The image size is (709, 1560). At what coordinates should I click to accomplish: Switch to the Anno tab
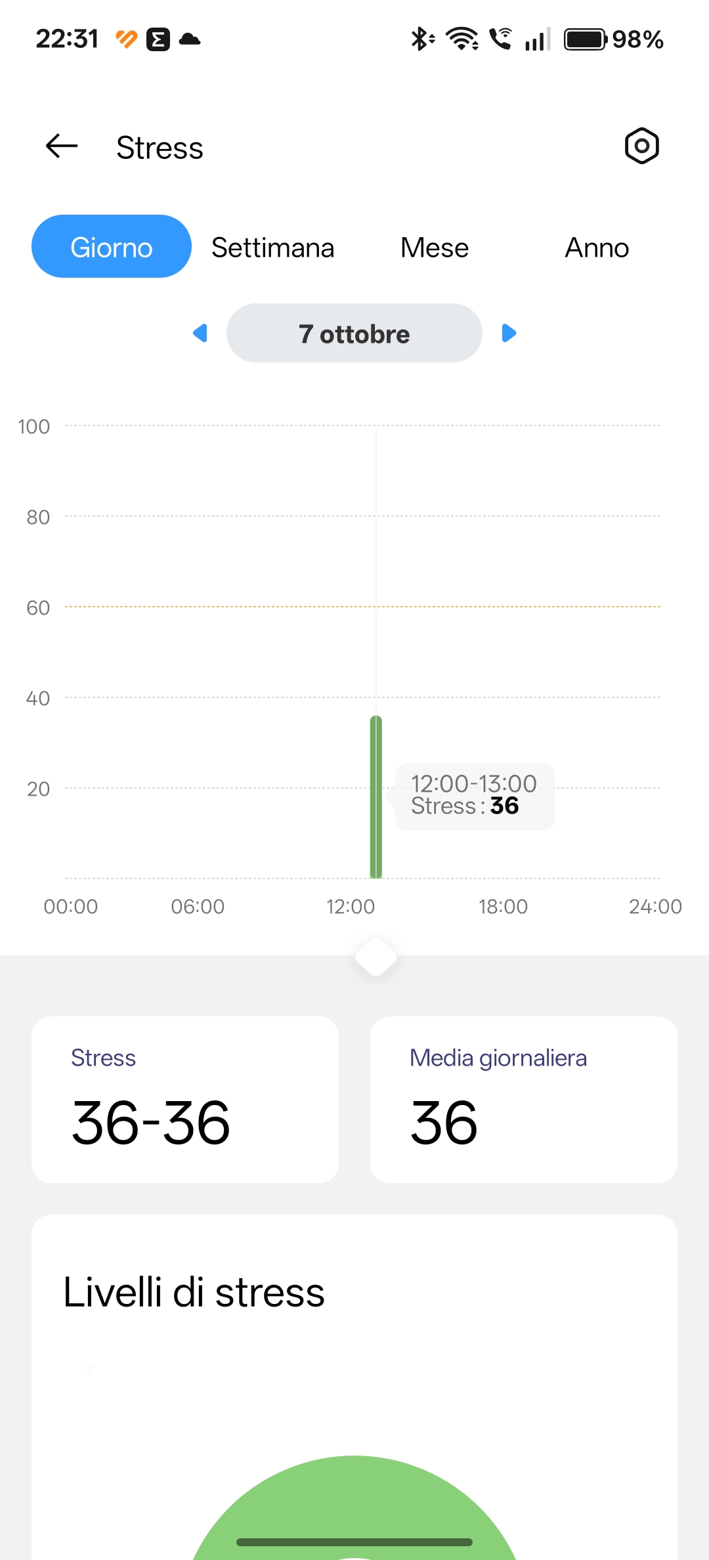pos(597,248)
